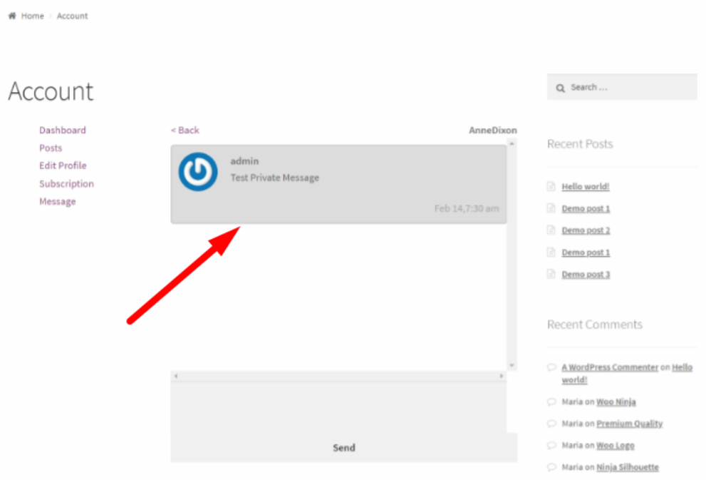Select the Test Private Message text
Screen dimensions: 706x480
click(275, 178)
